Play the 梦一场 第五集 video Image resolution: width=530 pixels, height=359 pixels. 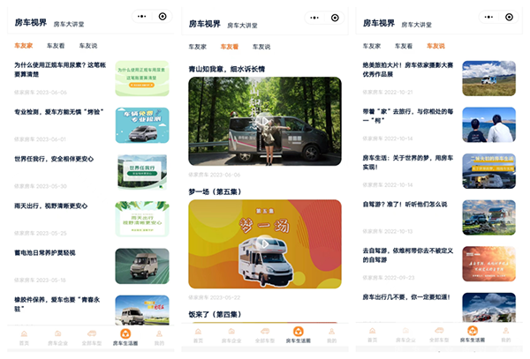(x=264, y=243)
